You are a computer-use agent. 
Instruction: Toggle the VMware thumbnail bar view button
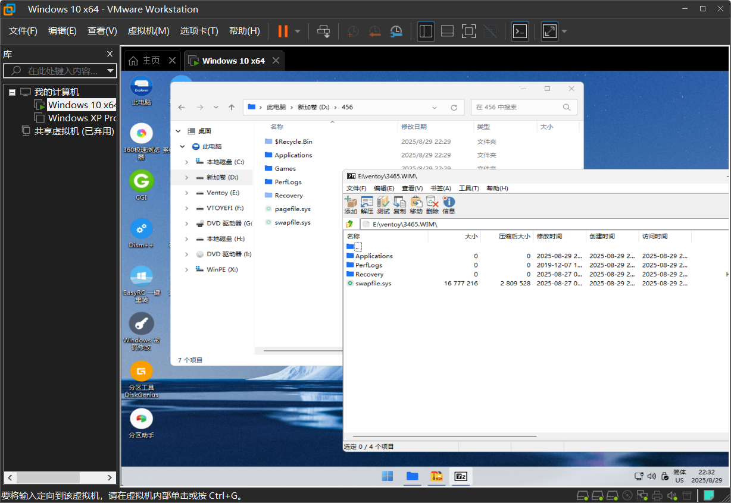click(448, 31)
